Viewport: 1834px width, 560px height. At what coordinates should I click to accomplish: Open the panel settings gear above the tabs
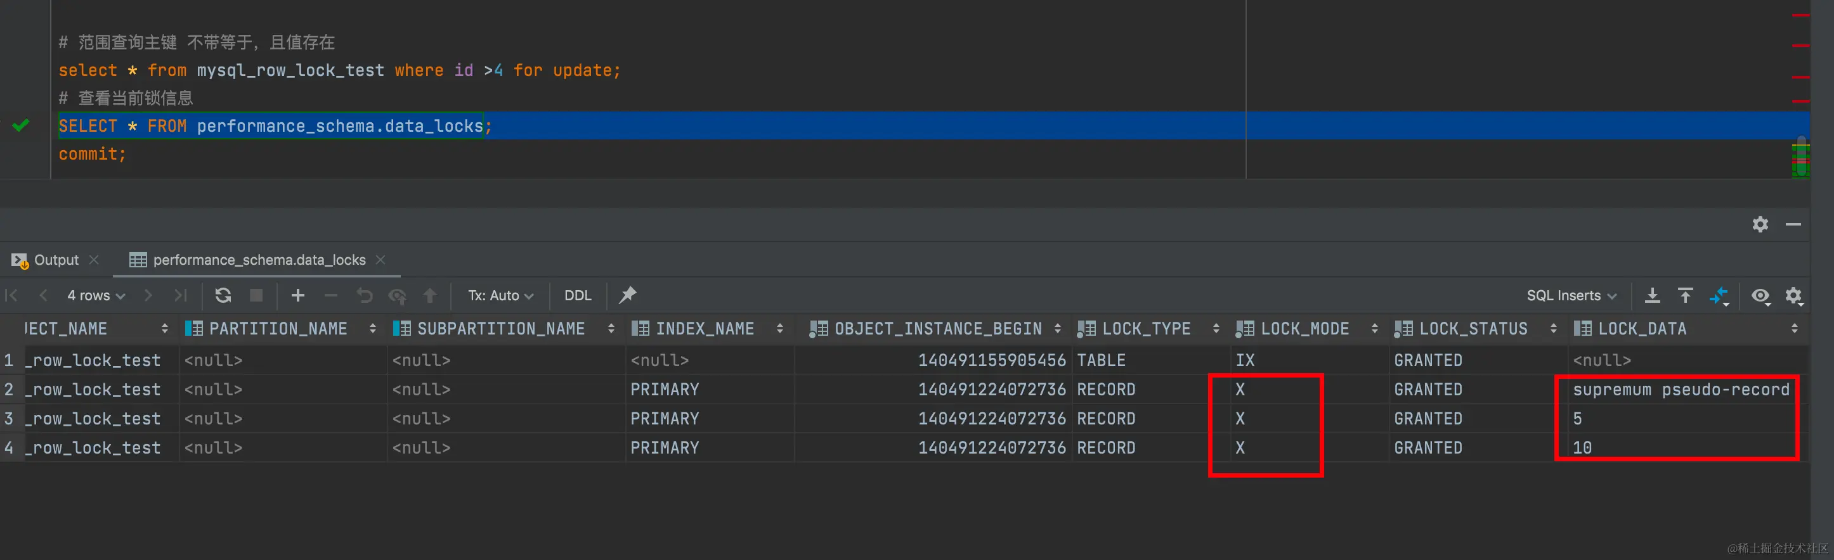1760,224
